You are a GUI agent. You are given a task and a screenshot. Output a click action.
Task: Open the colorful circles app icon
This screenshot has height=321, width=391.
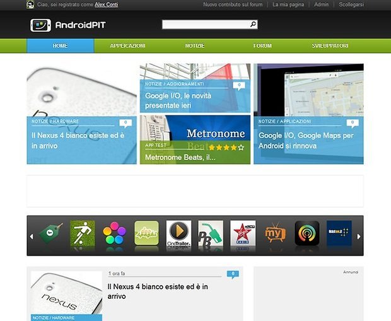point(114,233)
